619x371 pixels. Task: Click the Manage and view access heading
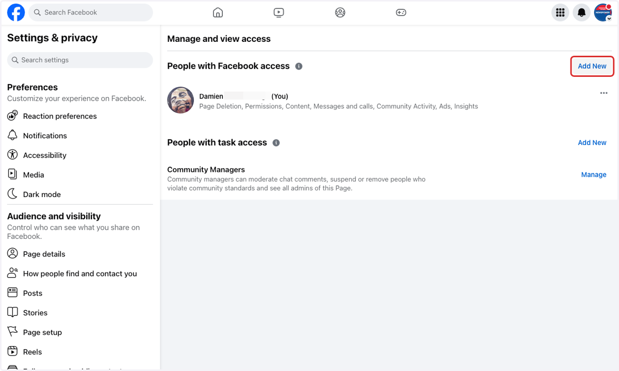[x=219, y=39]
